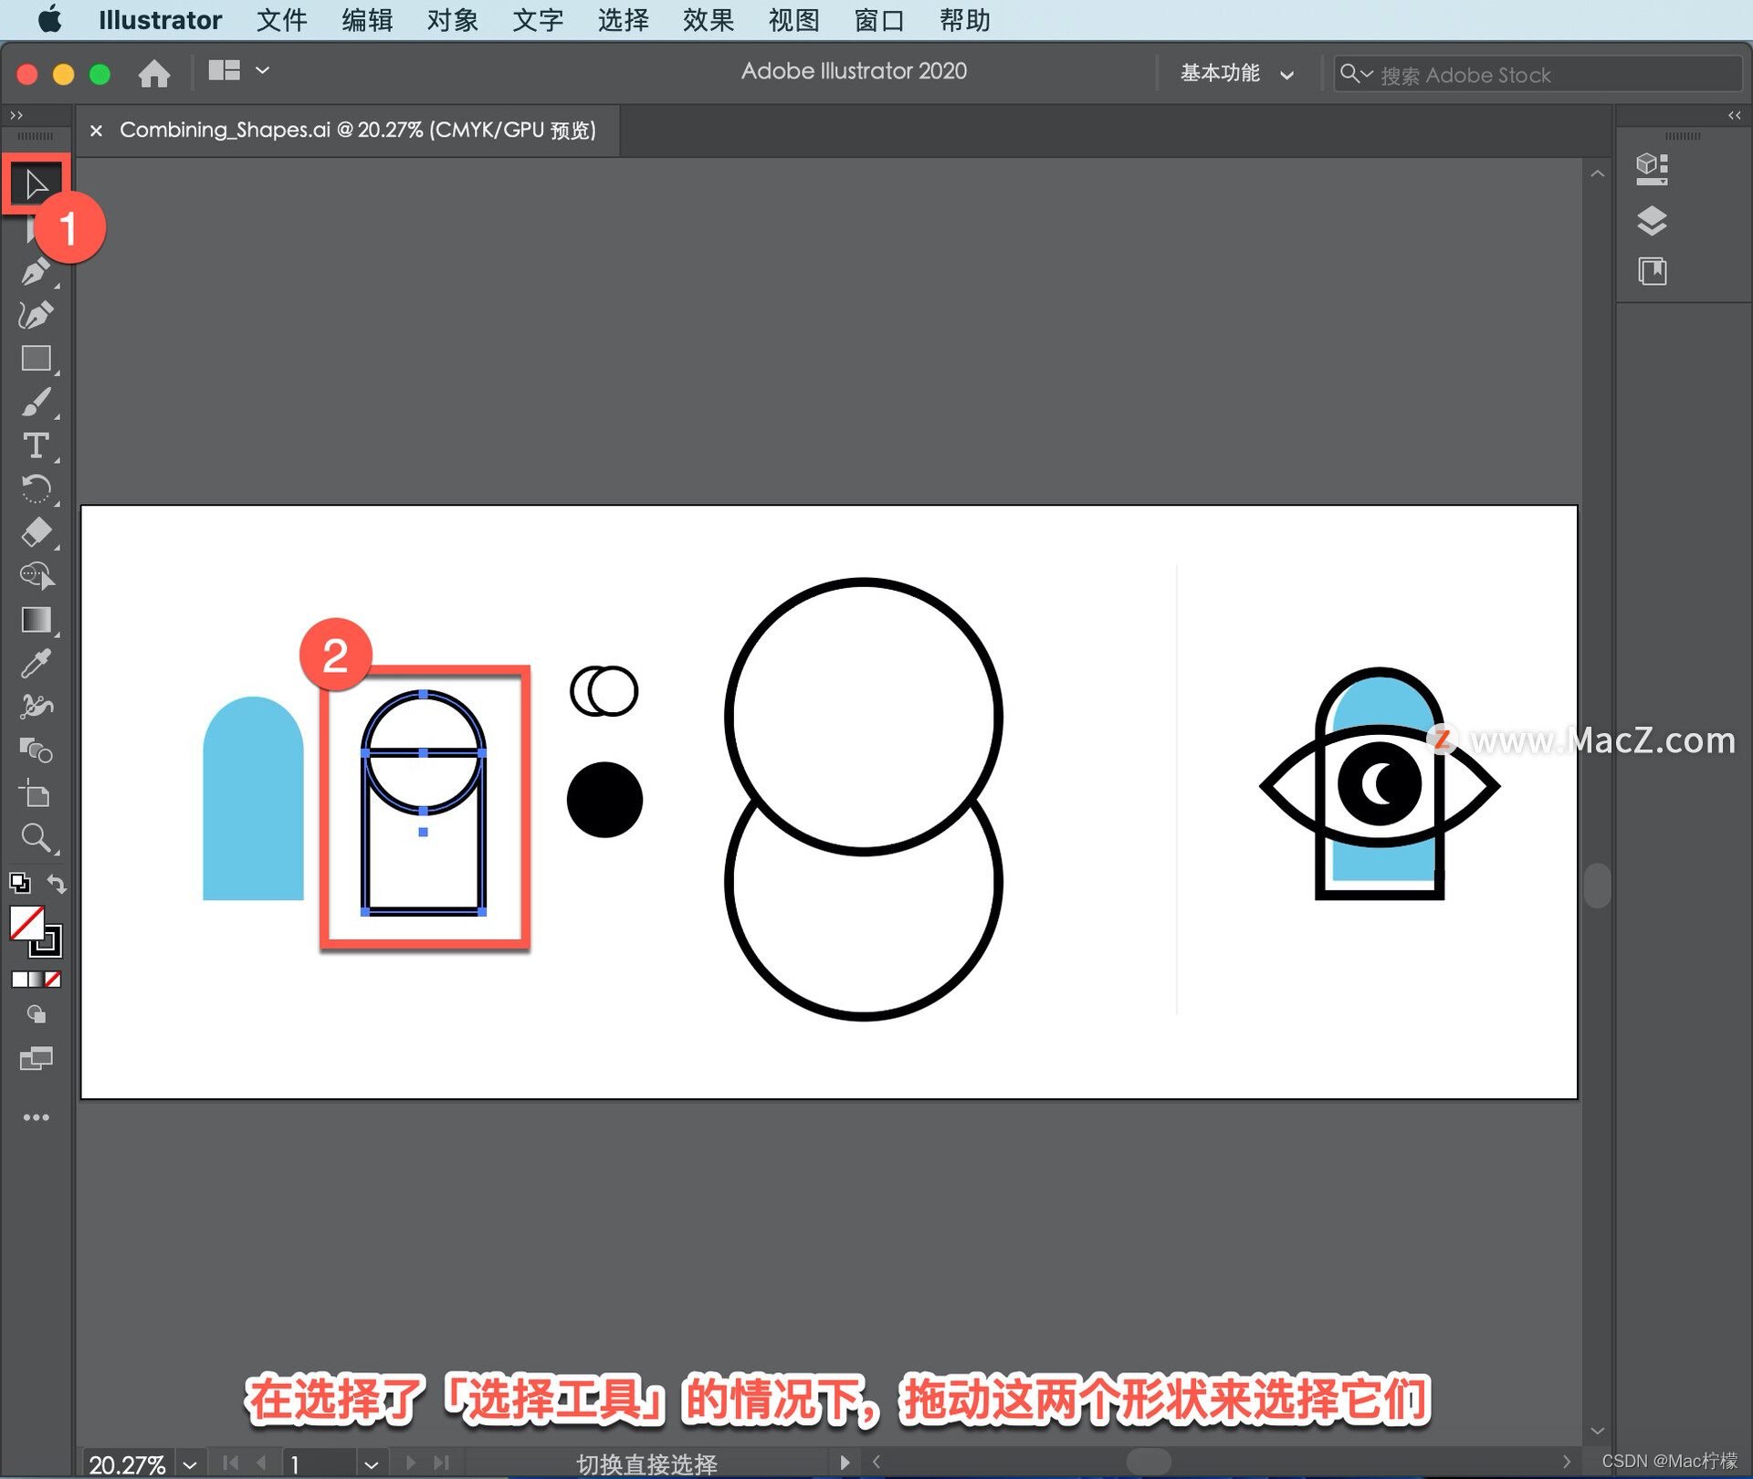
Task: Select the Eyedropper tool
Action: pos(36,664)
